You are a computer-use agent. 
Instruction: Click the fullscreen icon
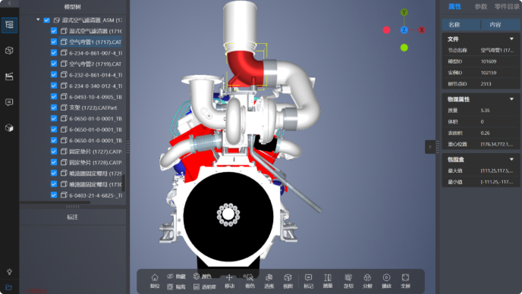(405, 281)
